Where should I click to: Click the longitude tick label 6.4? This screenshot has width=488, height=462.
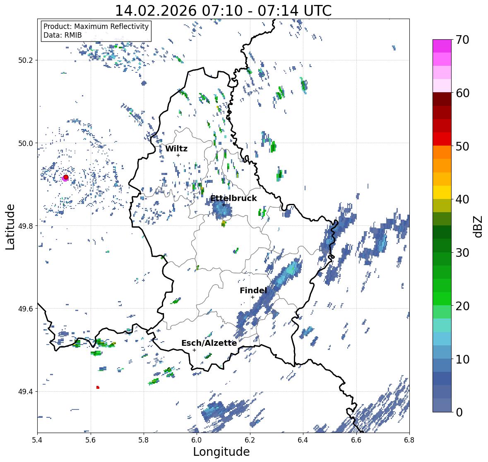coord(303,440)
